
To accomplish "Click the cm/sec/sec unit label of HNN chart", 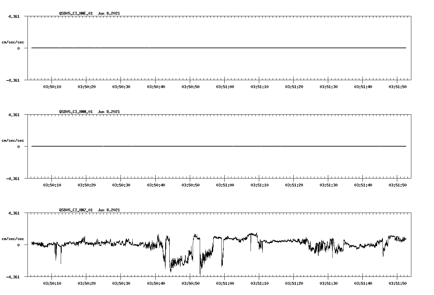I will pos(13,140).
